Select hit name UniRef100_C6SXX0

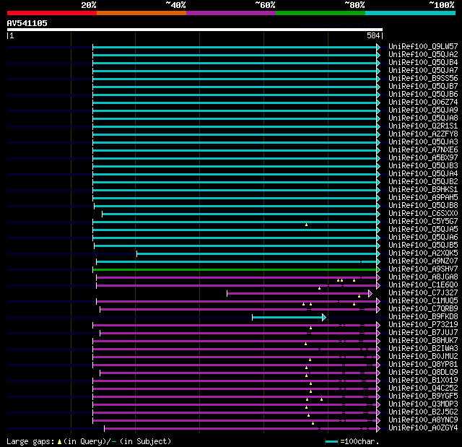pyautogui.click(x=423, y=214)
